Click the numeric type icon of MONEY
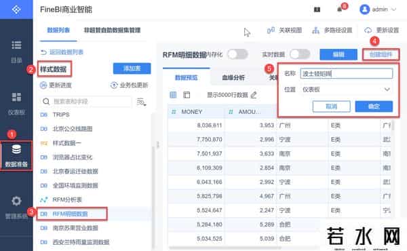This screenshot has width=407, height=251. pos(174,112)
